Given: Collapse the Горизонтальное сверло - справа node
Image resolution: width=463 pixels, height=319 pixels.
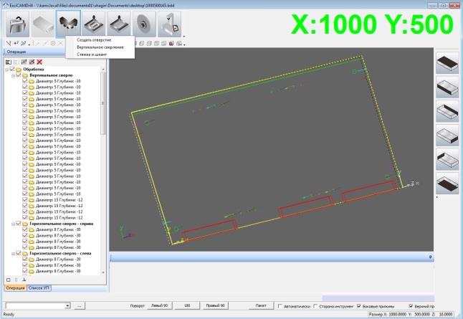Looking at the screenshot, I should click(11, 224).
